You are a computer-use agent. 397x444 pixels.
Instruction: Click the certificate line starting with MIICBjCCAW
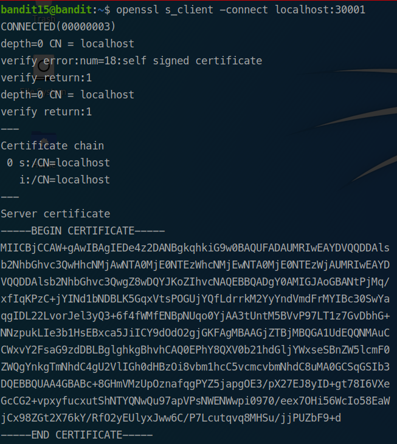(195, 248)
